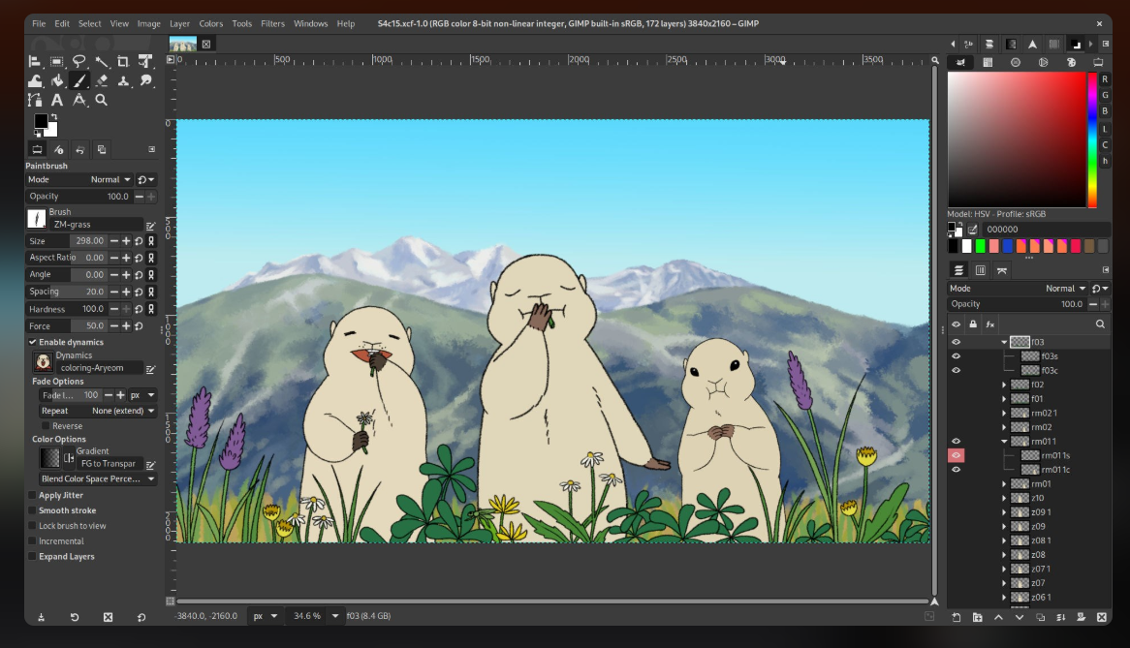This screenshot has width=1130, height=648.
Task: Open the Colors menu
Action: point(210,23)
